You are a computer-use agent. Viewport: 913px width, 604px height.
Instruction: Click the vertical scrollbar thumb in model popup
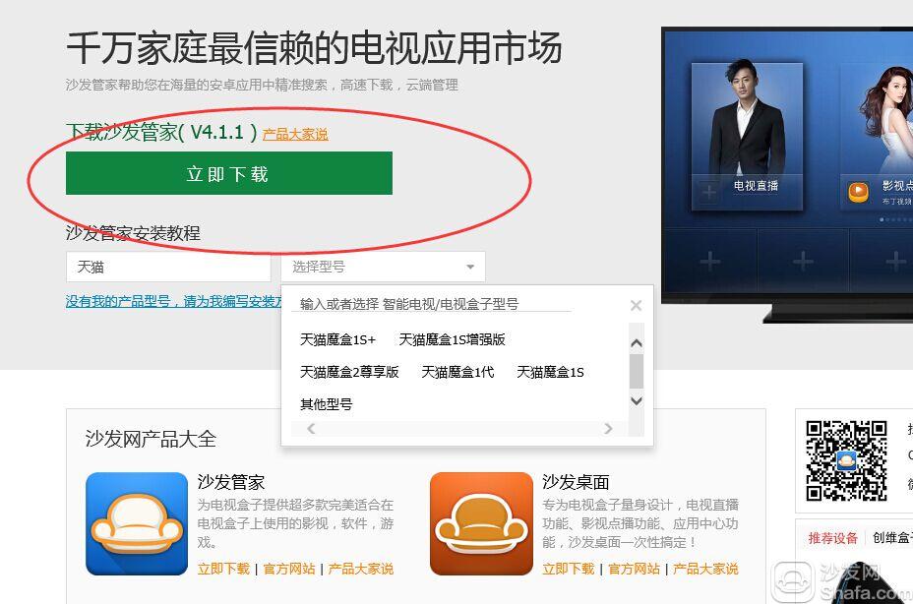(637, 371)
